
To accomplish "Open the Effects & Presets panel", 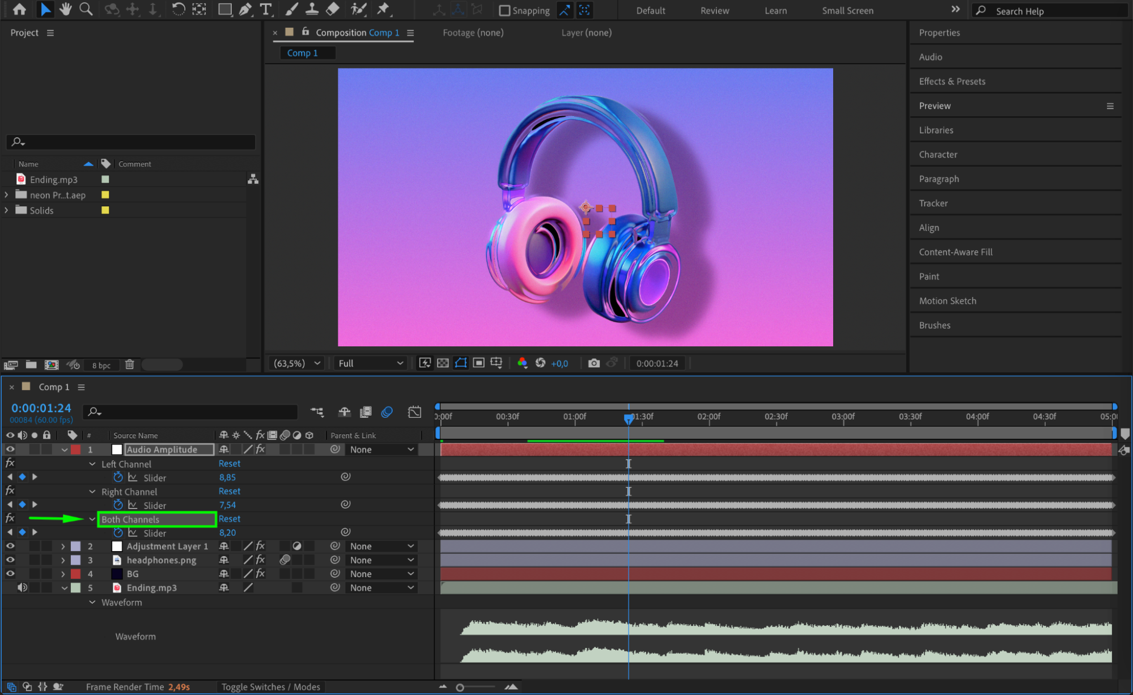I will click(952, 82).
